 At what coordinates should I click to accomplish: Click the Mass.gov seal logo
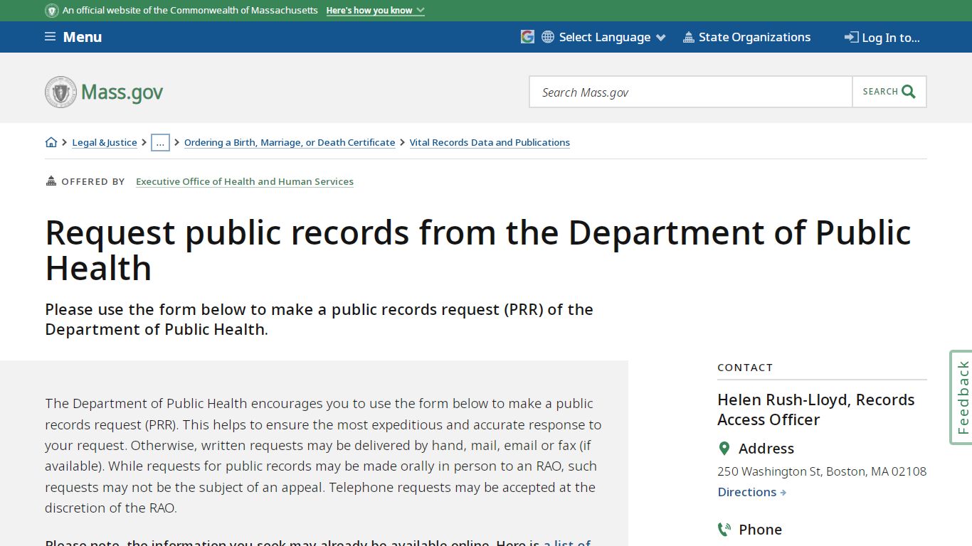(60, 92)
